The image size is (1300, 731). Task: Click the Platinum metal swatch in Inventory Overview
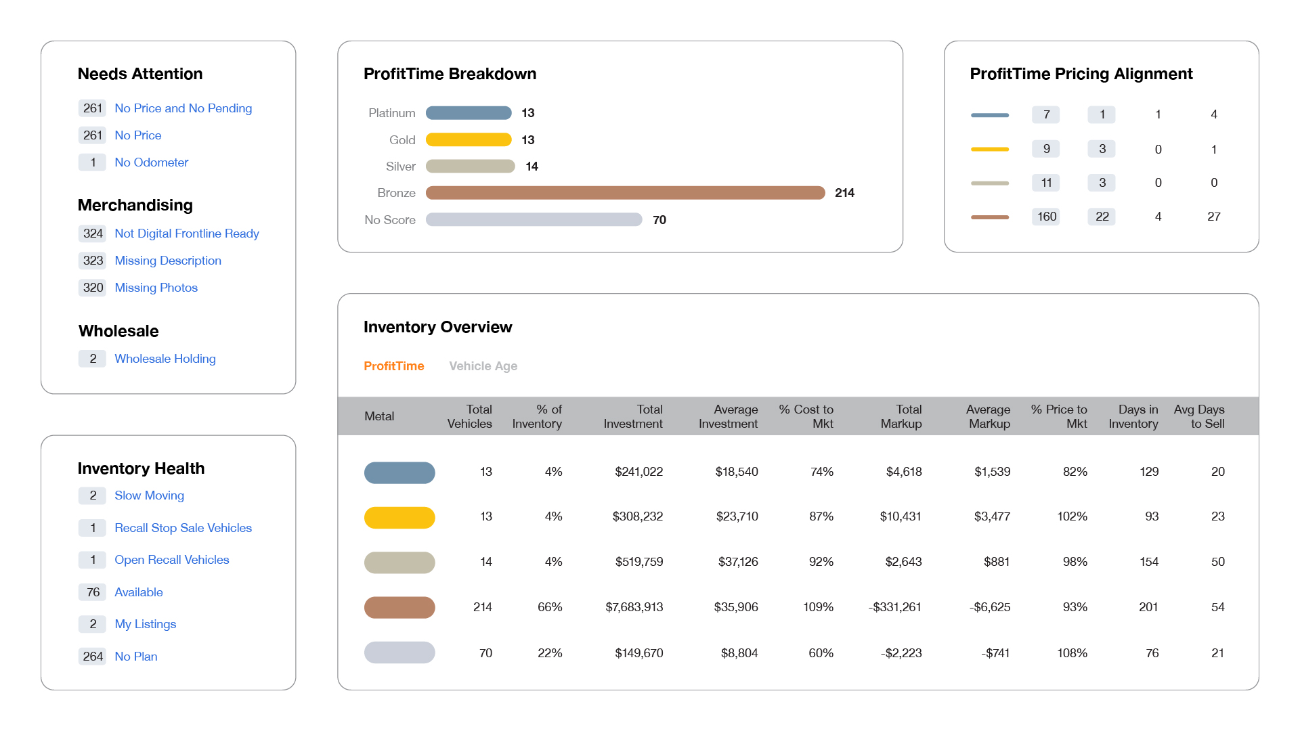click(x=399, y=472)
